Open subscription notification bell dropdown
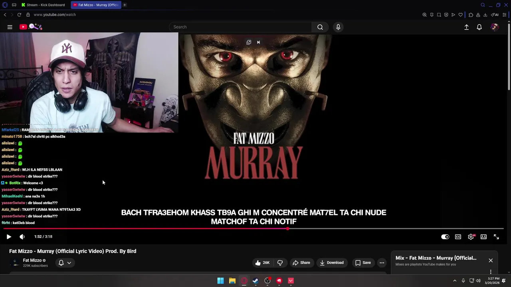The width and height of the screenshot is (511, 287). 65,263
